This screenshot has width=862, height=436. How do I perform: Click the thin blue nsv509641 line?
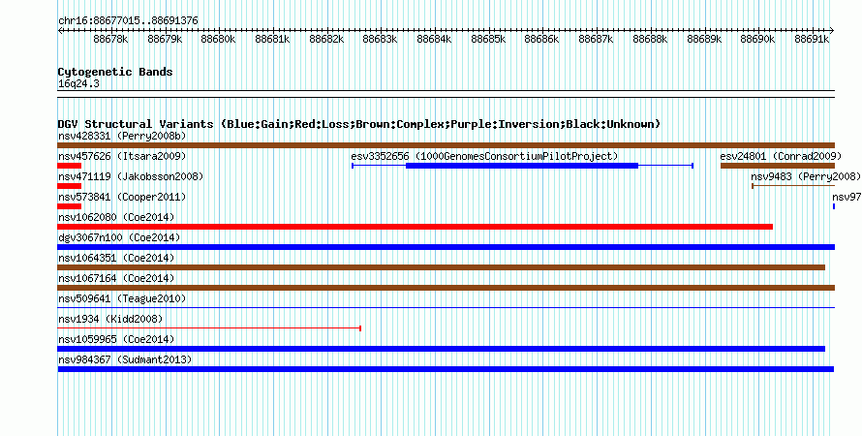446,308
